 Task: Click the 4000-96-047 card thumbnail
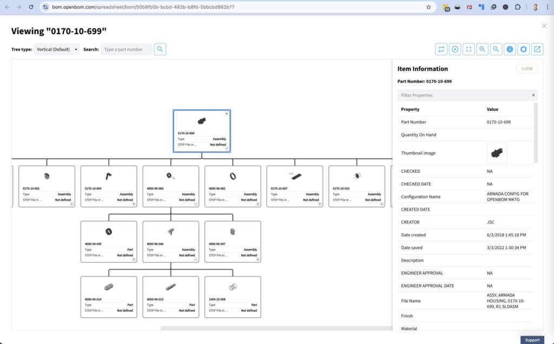233,231
